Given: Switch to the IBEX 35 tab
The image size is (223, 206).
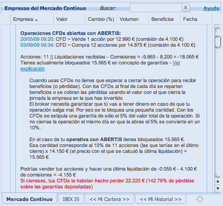Looking at the screenshot, I should [71, 199].
